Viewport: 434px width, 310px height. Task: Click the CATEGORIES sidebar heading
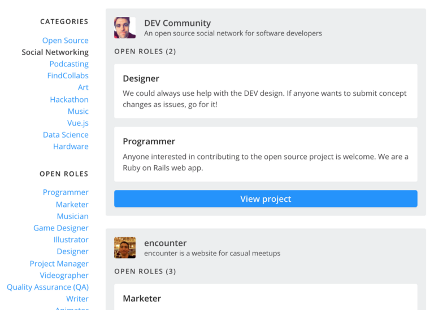point(64,21)
